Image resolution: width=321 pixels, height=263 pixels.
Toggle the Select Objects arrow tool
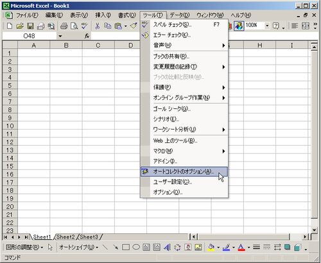click(50, 248)
